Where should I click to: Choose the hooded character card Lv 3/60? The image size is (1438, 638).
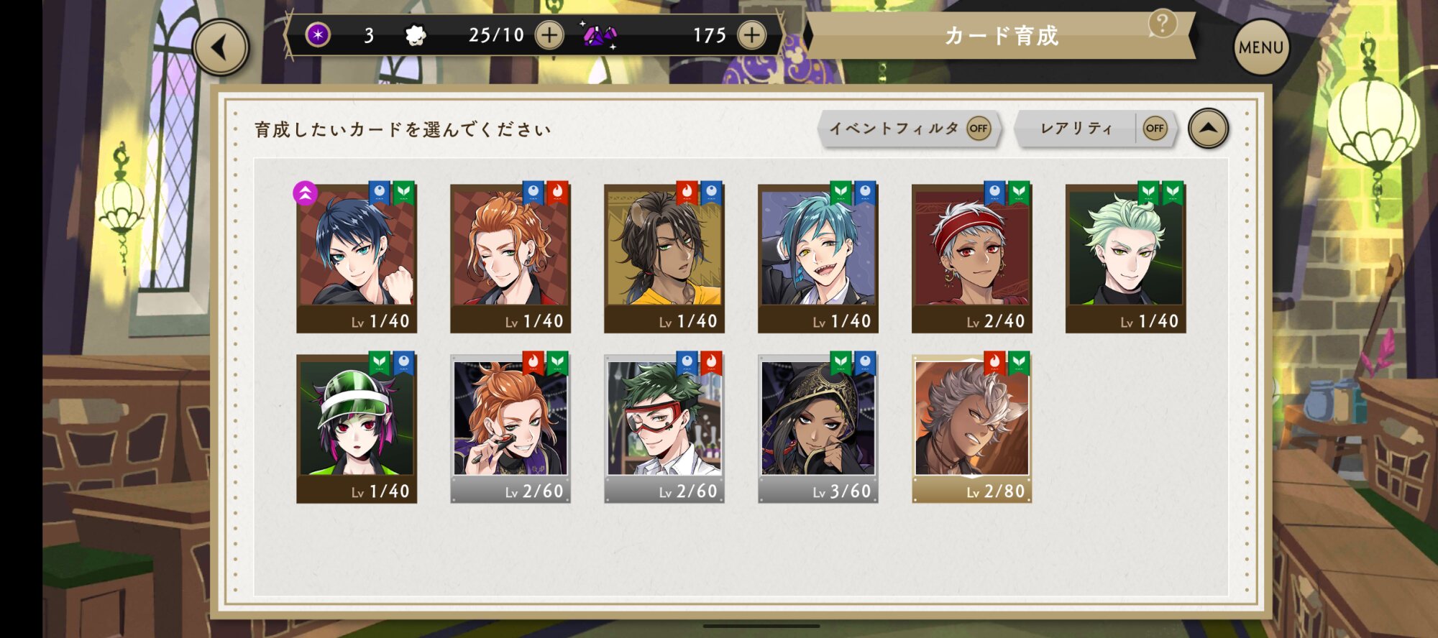click(818, 428)
